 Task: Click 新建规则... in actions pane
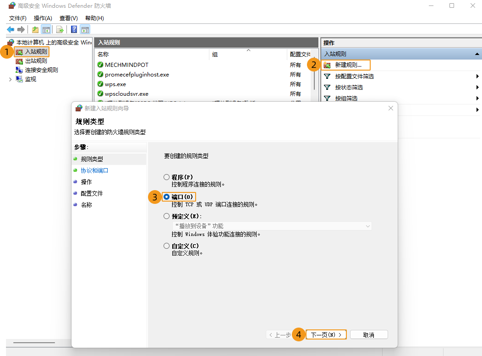348,65
